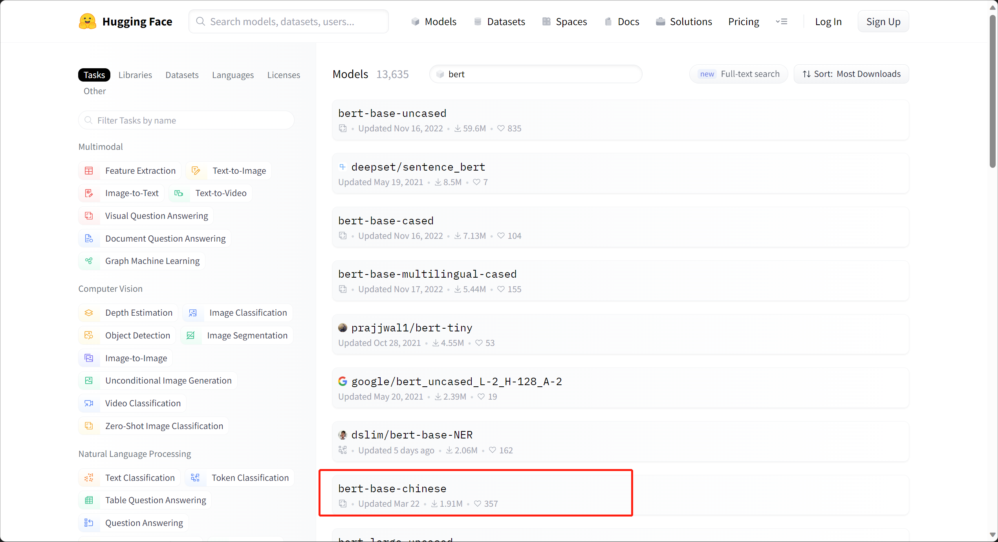This screenshot has height=542, width=998.
Task: Click the Log In link
Action: (828, 22)
